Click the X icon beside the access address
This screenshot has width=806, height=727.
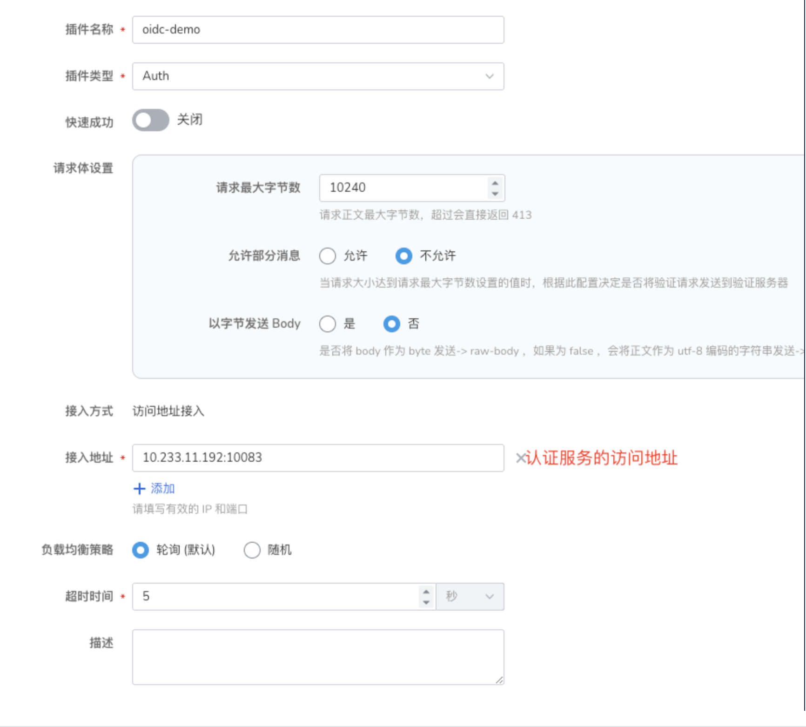coord(520,458)
